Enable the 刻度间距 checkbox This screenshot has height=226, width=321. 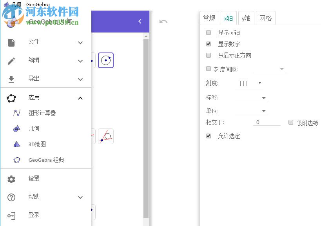209,69
